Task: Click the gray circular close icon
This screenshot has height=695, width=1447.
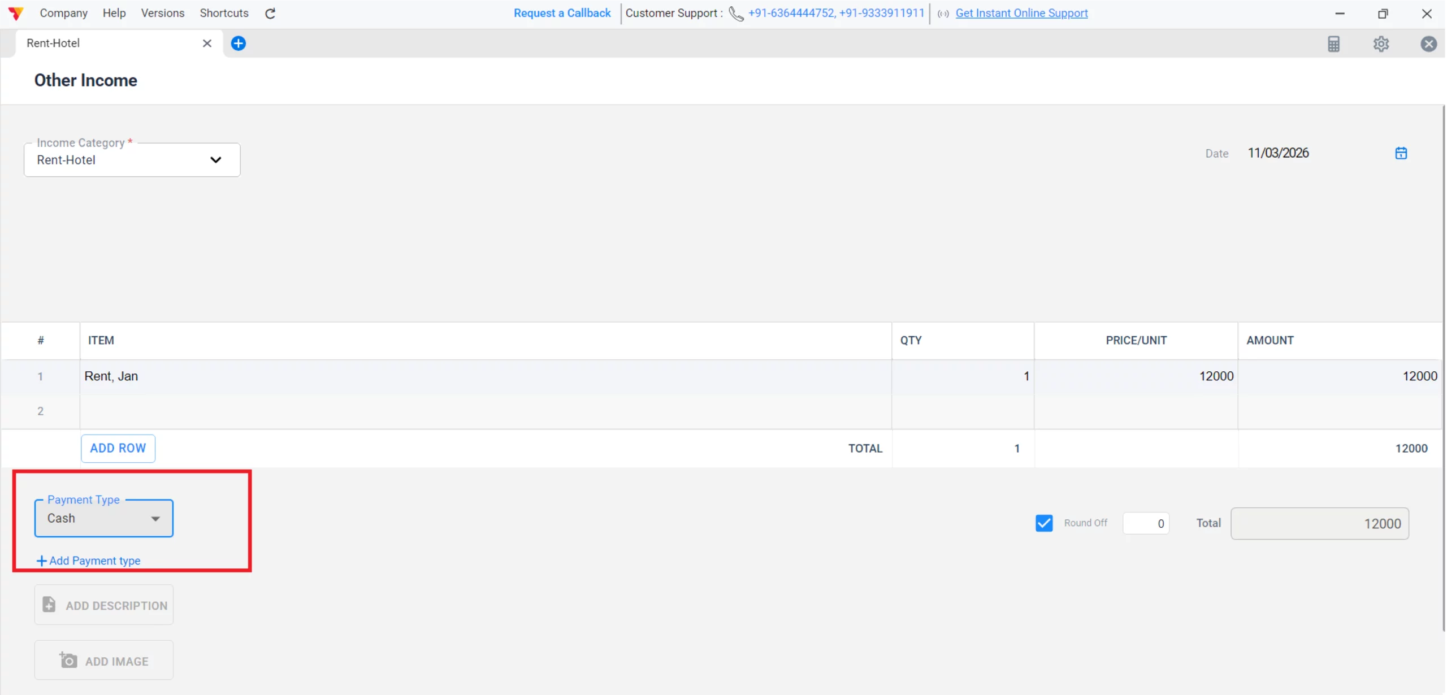Action: coord(1428,44)
